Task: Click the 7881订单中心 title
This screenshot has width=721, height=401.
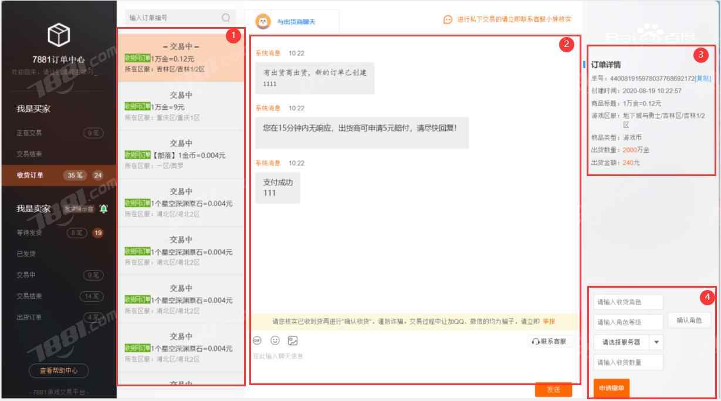Action: [x=59, y=60]
